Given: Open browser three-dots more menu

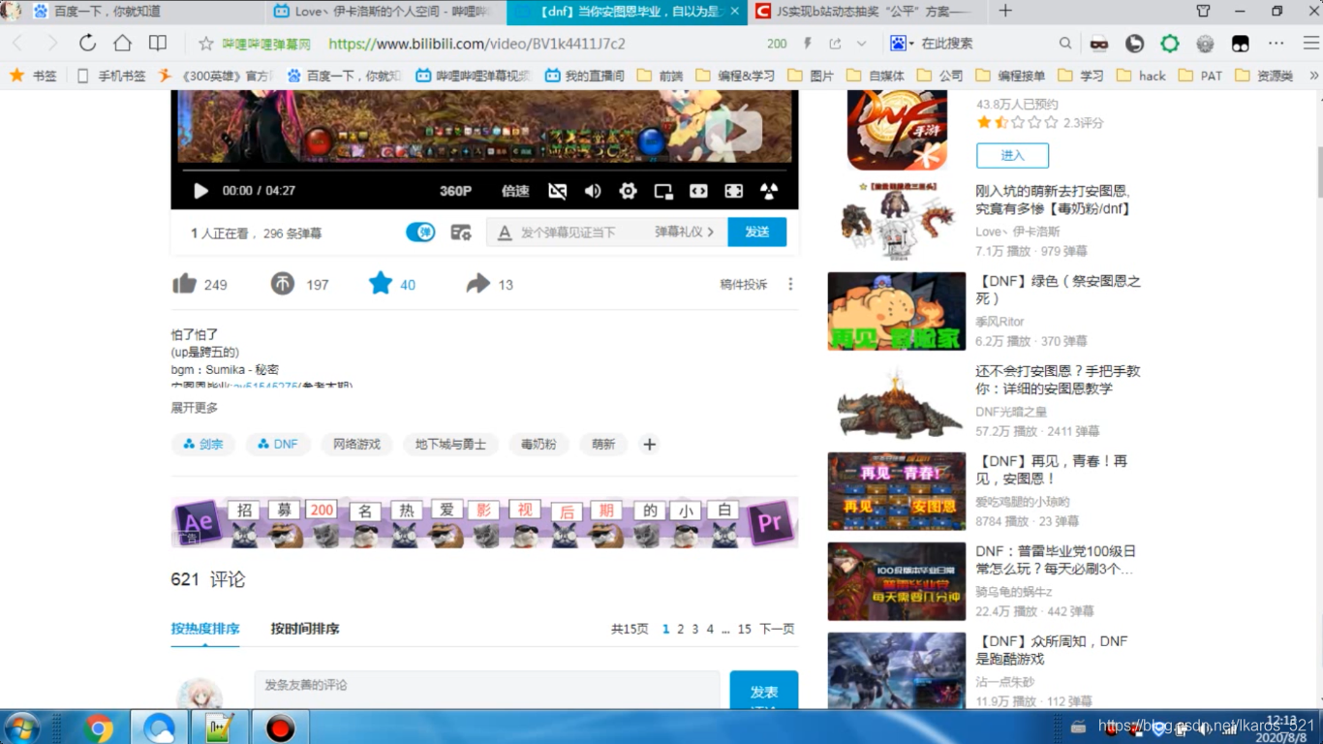Looking at the screenshot, I should click(x=1277, y=44).
